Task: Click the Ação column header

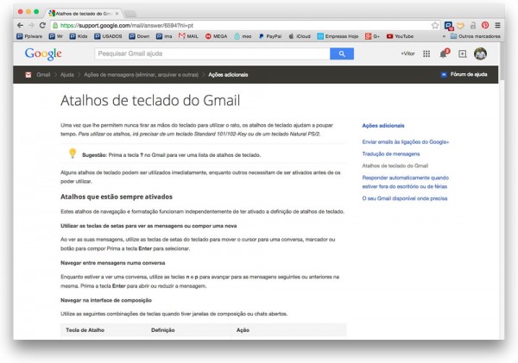Action: [243, 330]
